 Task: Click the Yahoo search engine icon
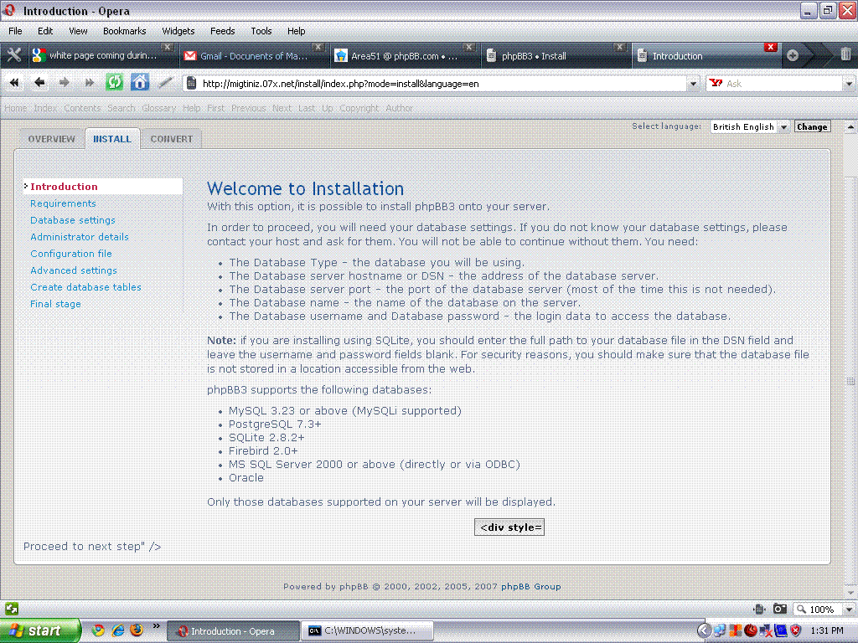[716, 83]
